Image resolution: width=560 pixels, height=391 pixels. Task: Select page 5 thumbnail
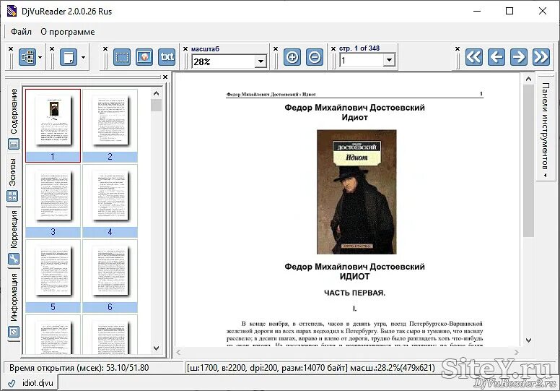pos(53,276)
